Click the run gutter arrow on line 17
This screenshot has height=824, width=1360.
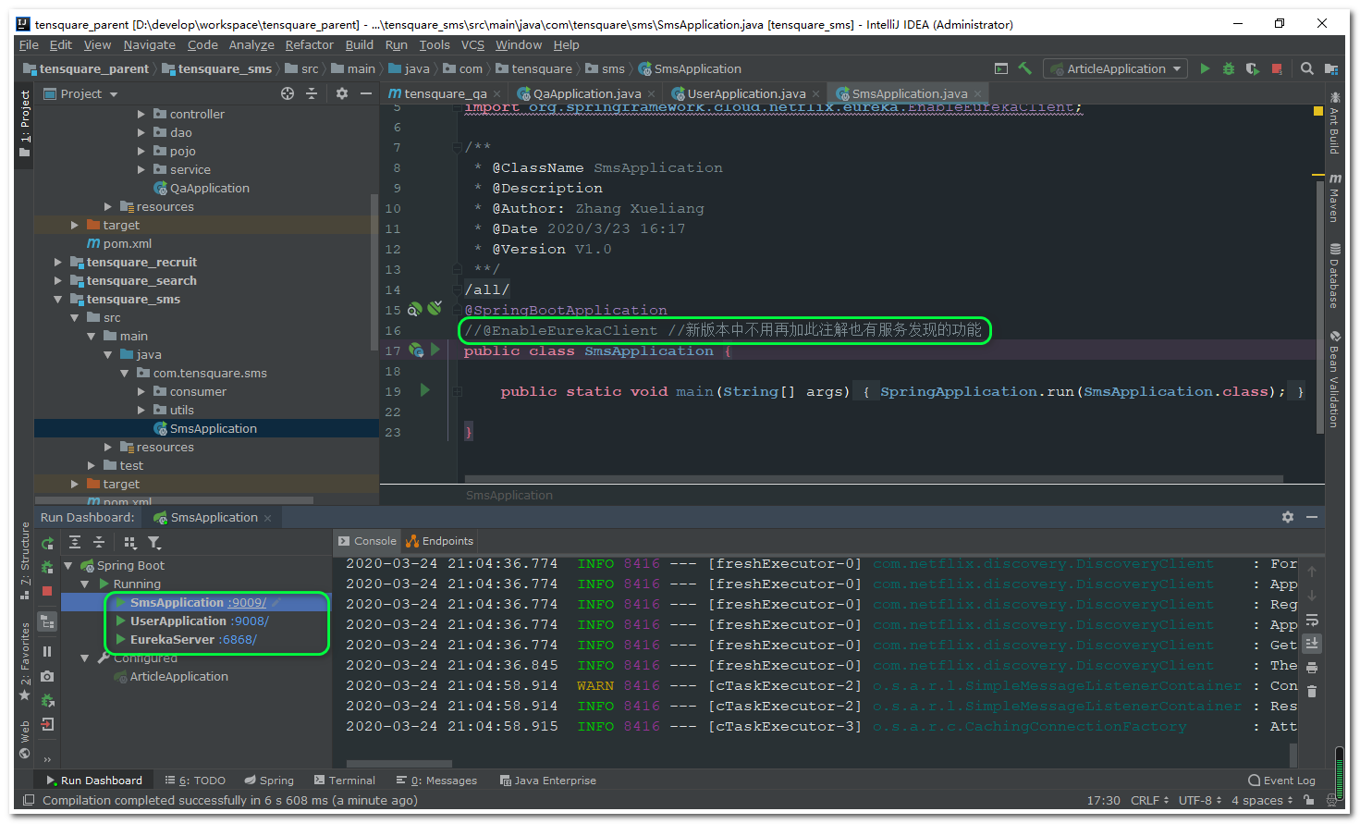(x=435, y=350)
